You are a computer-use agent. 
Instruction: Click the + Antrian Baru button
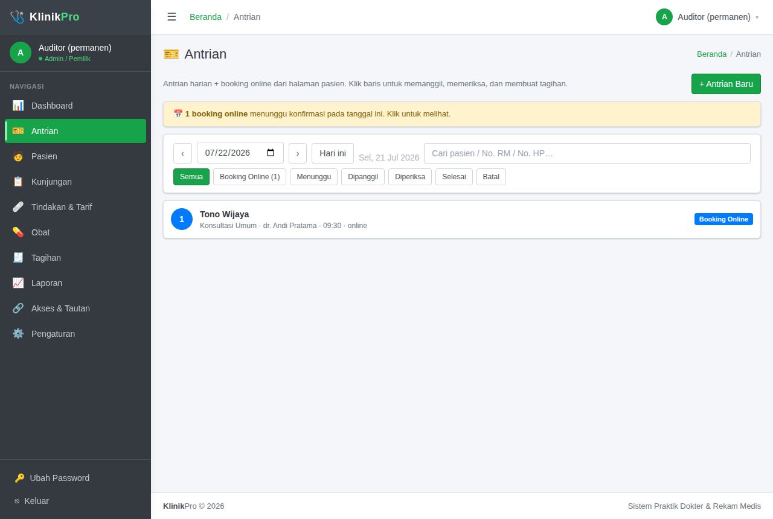click(726, 84)
